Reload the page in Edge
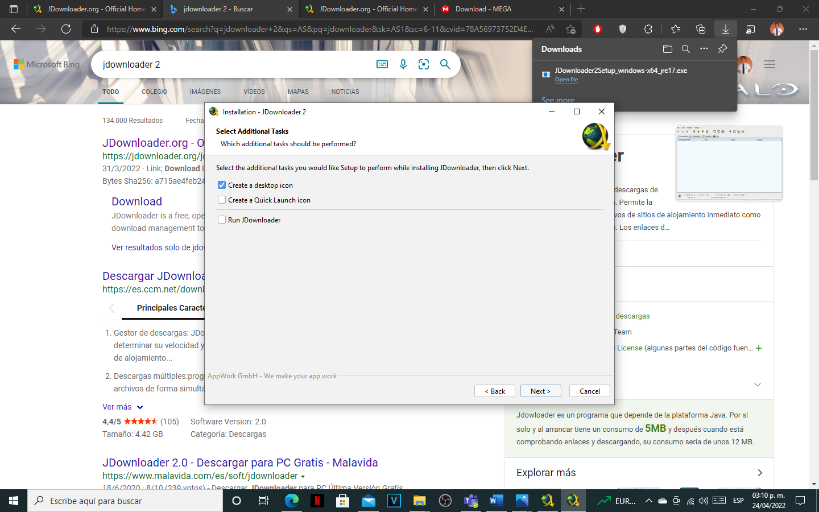The height and width of the screenshot is (512, 819). (66, 29)
